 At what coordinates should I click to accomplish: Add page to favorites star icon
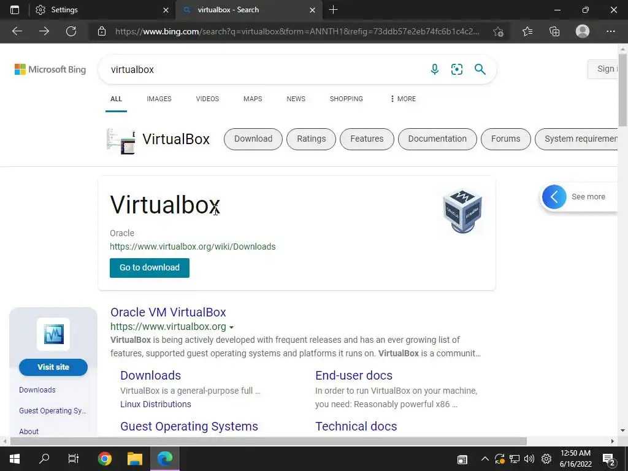pos(498,31)
